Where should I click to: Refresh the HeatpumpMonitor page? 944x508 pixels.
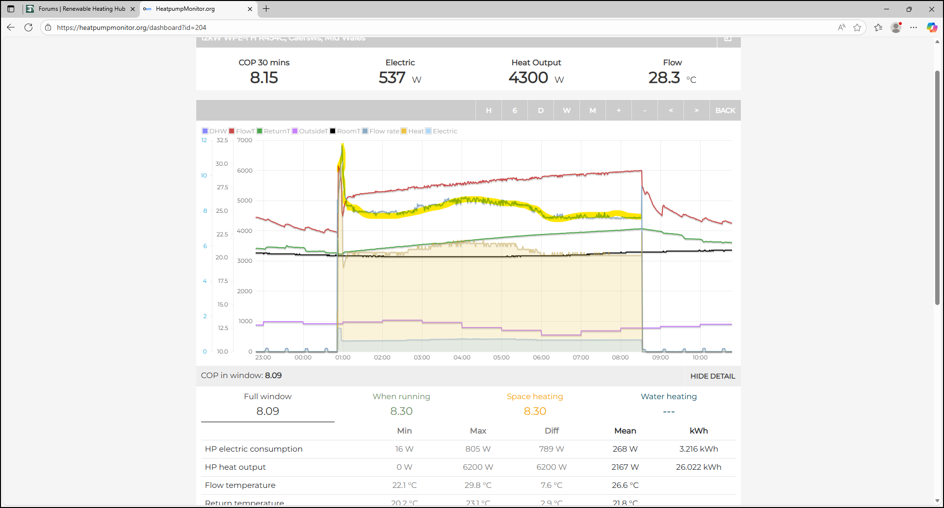point(28,27)
